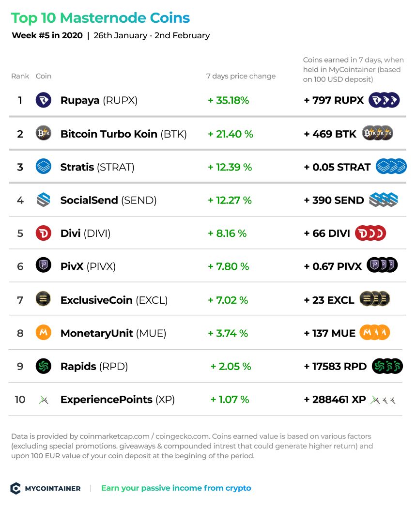Click the orange MonetaryUnit coin icon
Screen dimensions: 416x511
pos(43,332)
